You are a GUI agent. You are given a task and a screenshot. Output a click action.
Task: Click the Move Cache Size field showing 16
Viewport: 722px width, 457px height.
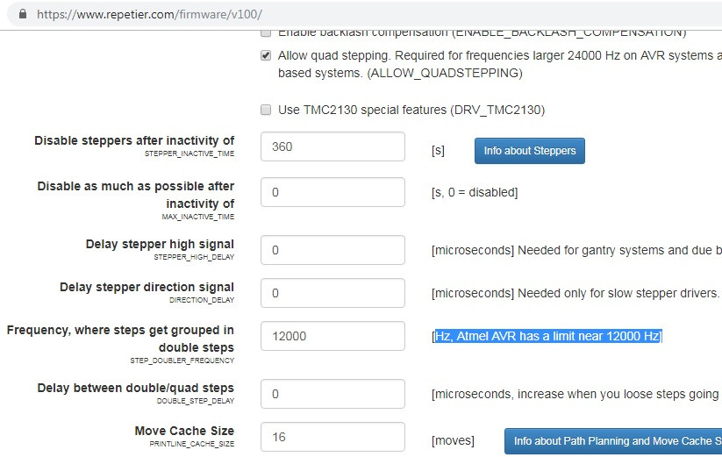click(x=332, y=437)
